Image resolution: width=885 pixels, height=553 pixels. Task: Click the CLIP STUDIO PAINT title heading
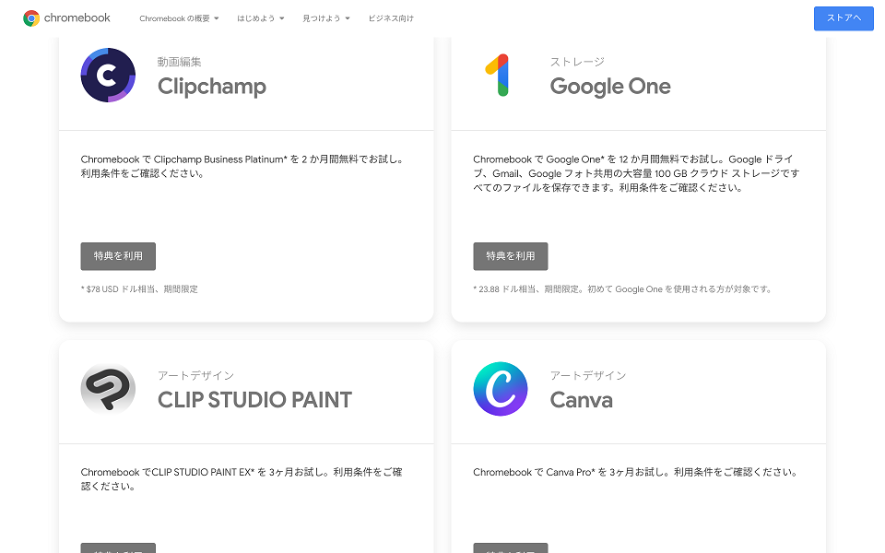(x=254, y=399)
